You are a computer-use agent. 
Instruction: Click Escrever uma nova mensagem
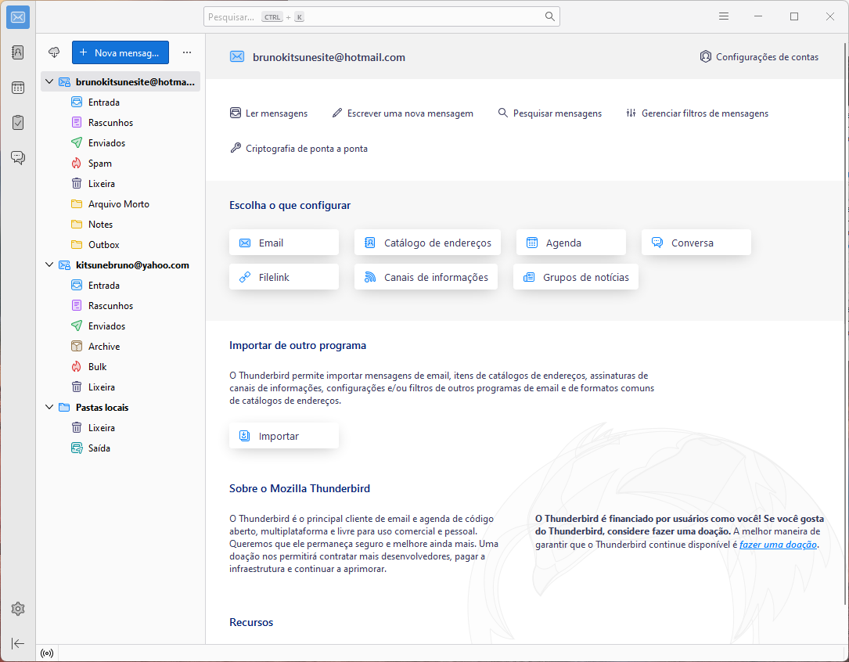[x=402, y=113]
